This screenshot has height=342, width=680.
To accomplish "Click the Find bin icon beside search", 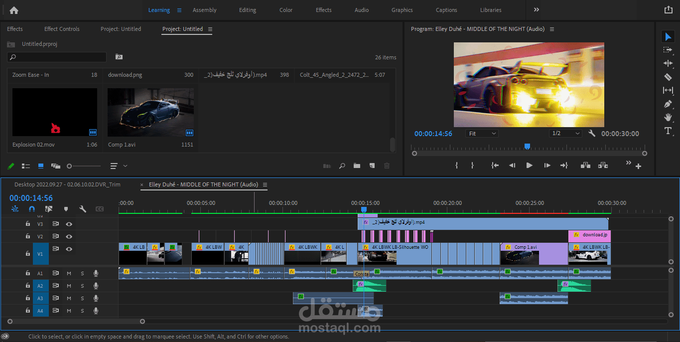I will pyautogui.click(x=119, y=57).
